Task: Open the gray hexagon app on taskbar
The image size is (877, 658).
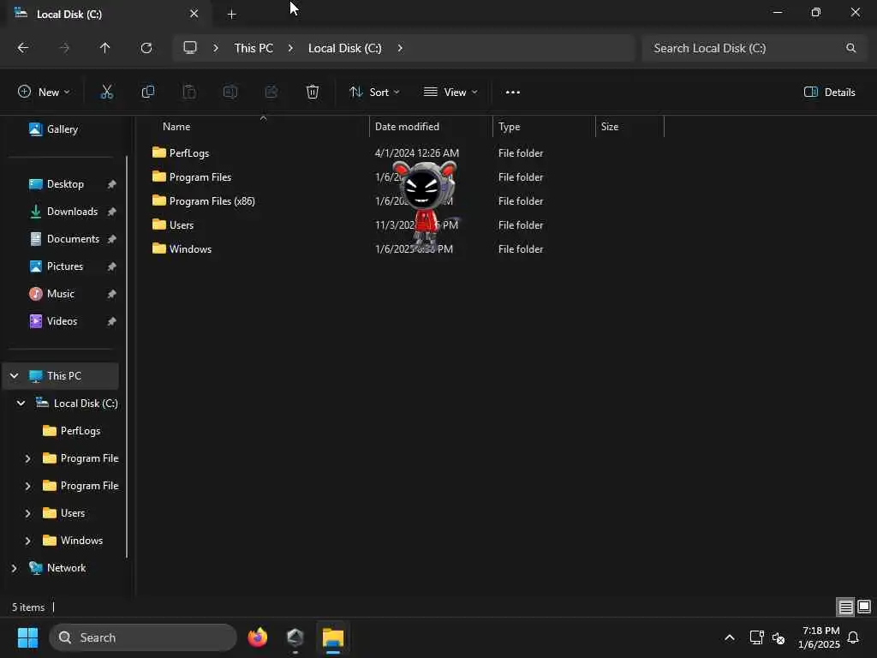Action: point(295,637)
